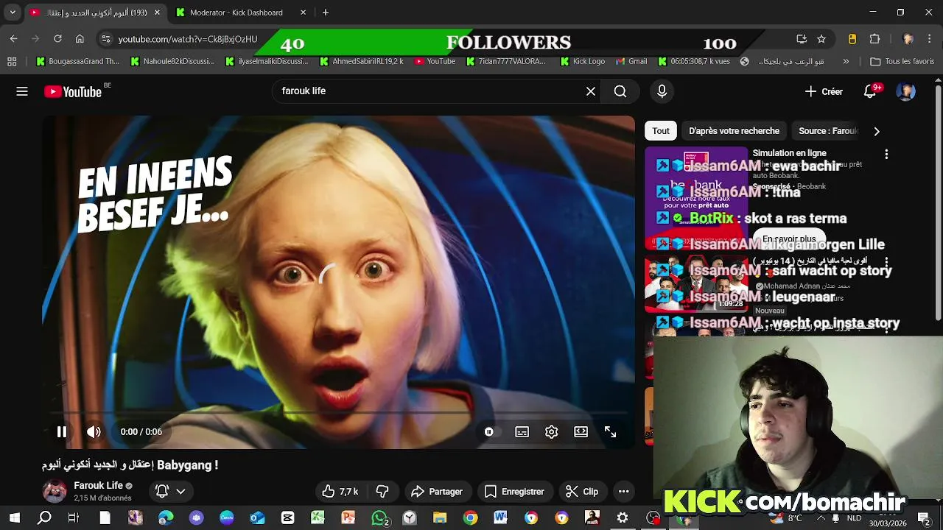Image resolution: width=943 pixels, height=530 pixels.
Task: Click the search magnifier button
Action: [620, 91]
